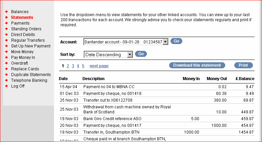The width and height of the screenshot is (262, 142).
Task: Click red arrow icon beside Balances
Action: 6,12
